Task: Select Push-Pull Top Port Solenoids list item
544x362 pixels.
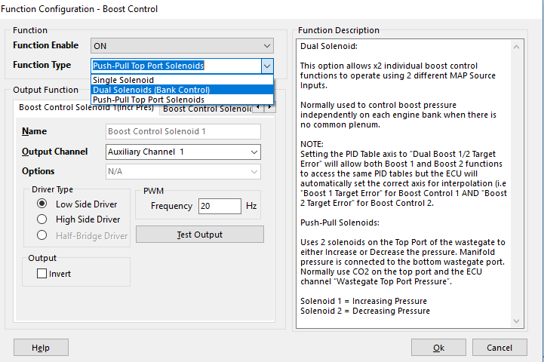Action: tap(148, 100)
